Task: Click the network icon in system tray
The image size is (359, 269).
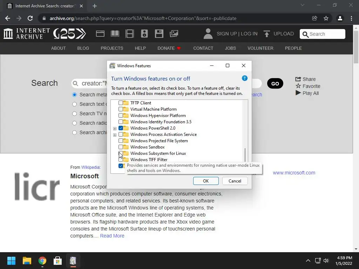Action: click(318, 261)
